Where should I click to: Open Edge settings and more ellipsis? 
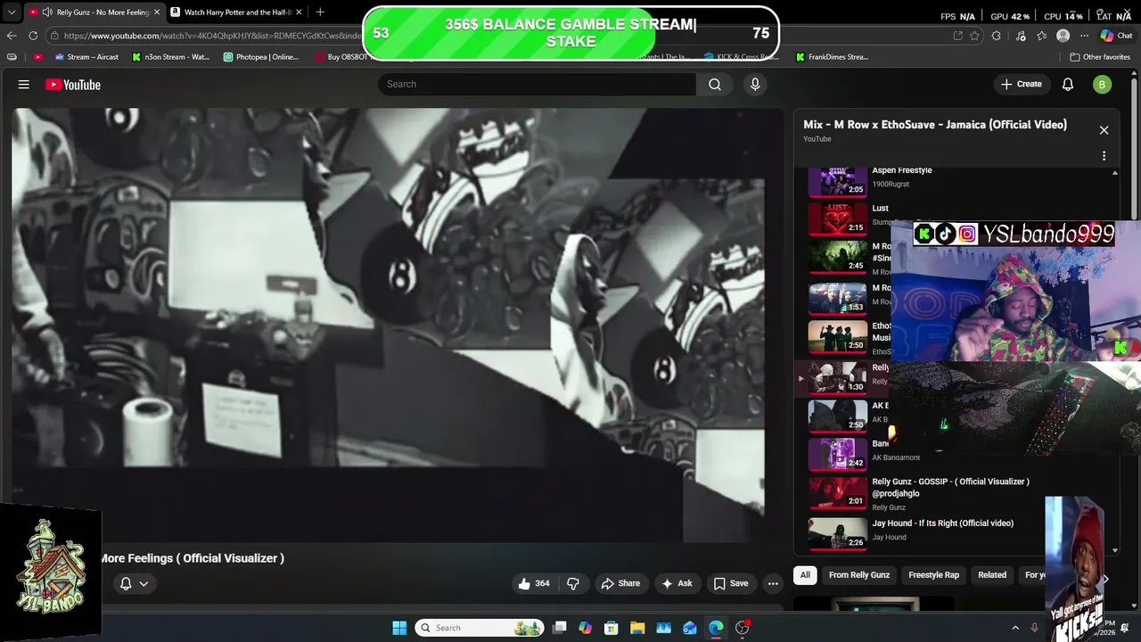pyautogui.click(x=1084, y=36)
